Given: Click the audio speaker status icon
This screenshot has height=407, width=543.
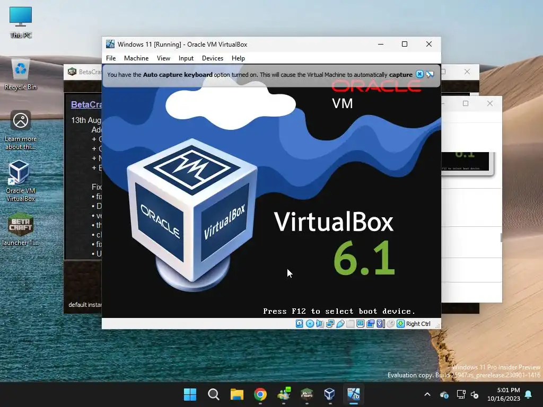Looking at the screenshot, I should (x=320, y=324).
